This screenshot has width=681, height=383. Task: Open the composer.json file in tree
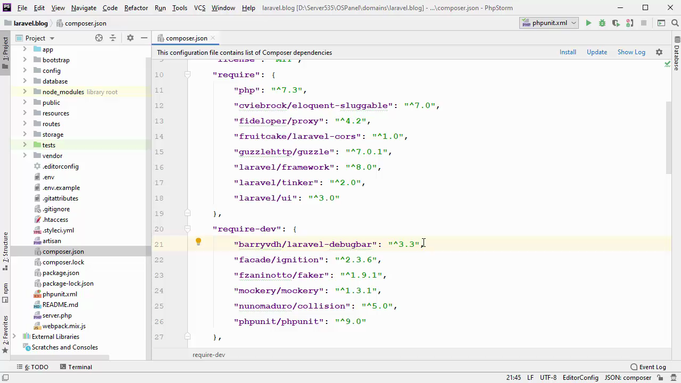tap(63, 252)
